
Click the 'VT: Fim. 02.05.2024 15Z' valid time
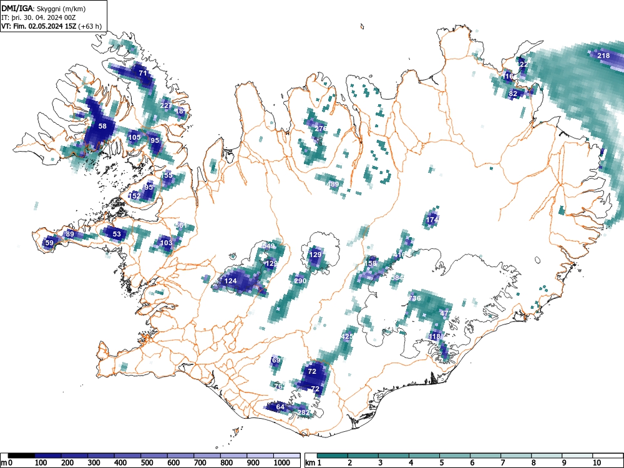39,26
